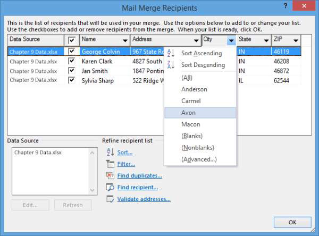Click the Sort Ascending A-Z icon
The image size is (319, 236).
[x=171, y=53]
